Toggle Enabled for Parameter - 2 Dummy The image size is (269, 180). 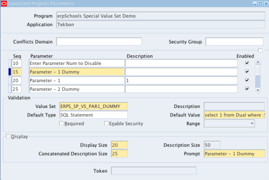[x=247, y=89]
